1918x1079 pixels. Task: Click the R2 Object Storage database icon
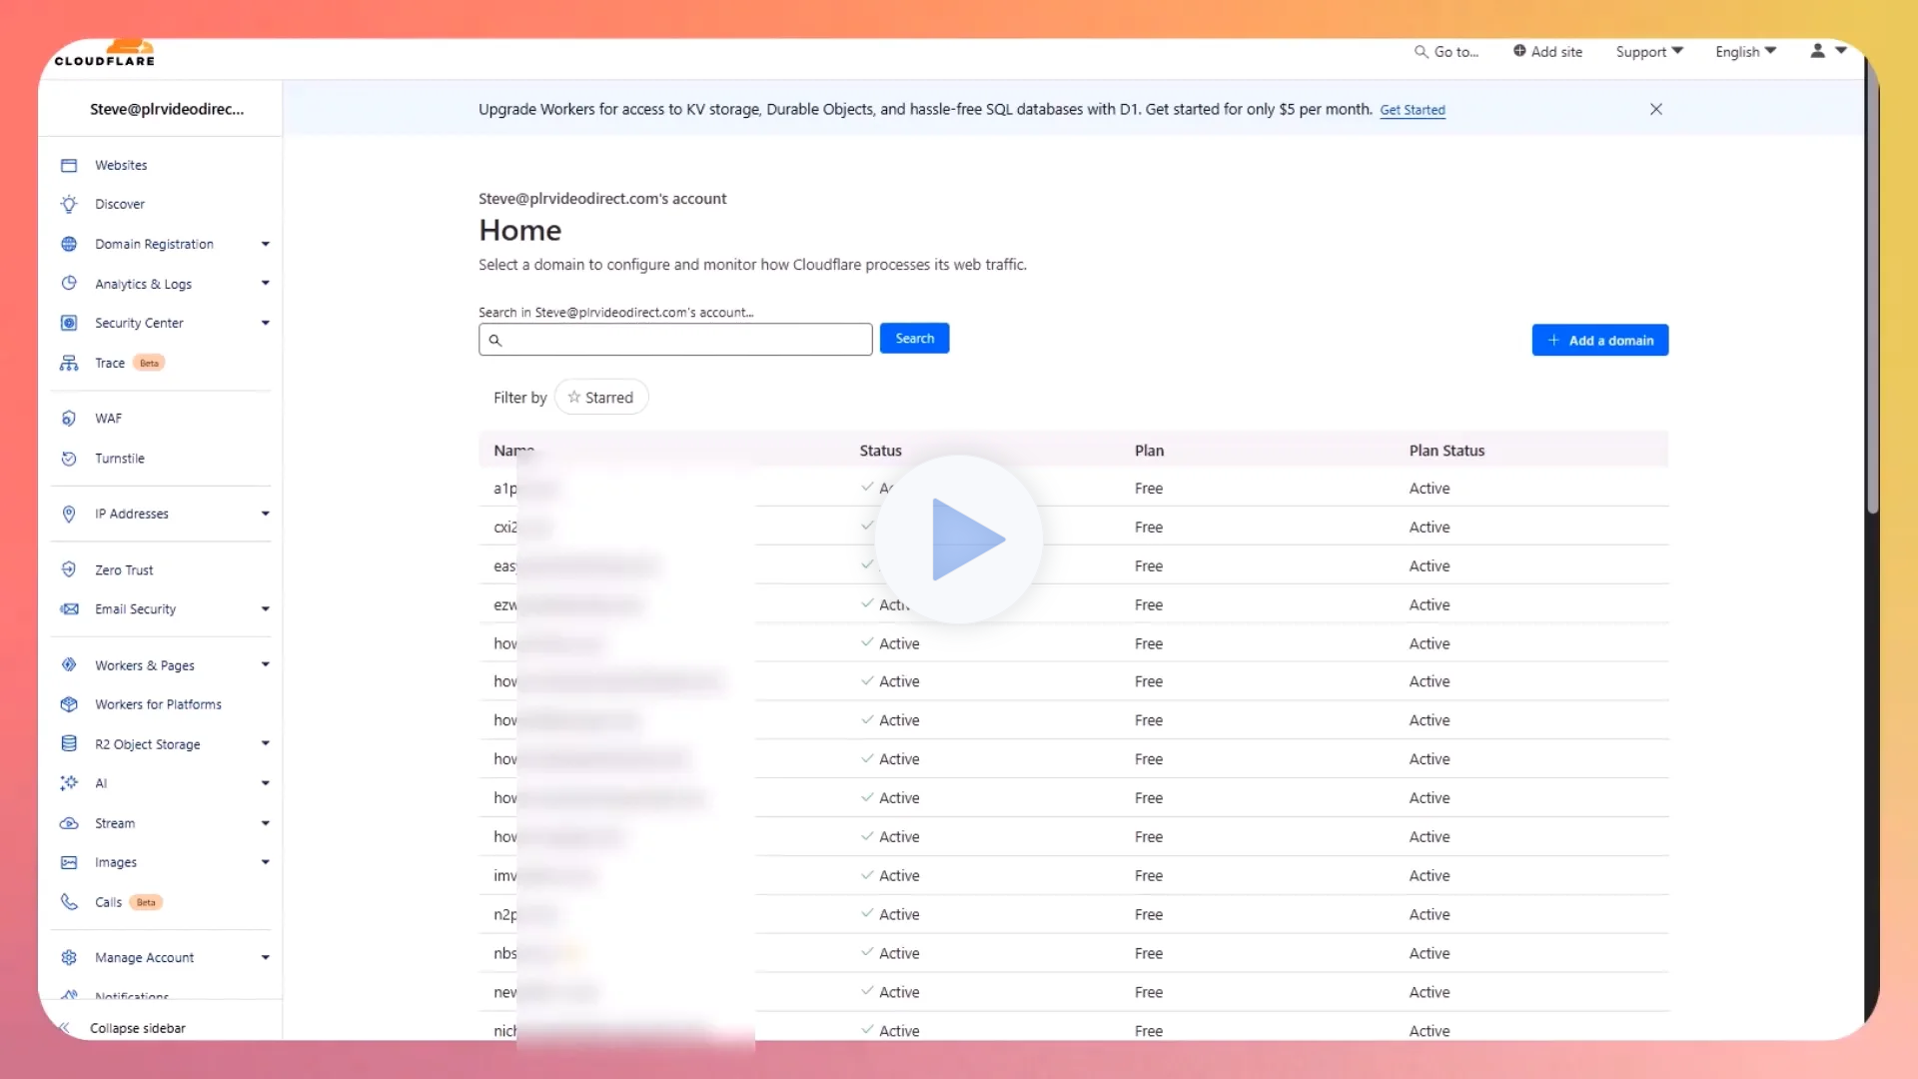[x=69, y=744]
